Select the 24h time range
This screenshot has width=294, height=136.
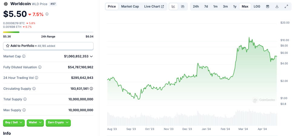click(x=196, y=6)
